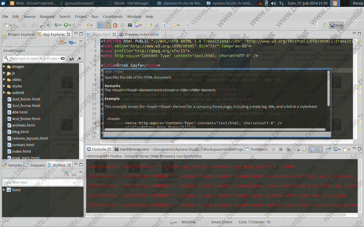Click the volume speaker tray icon
The width and height of the screenshot is (364, 227).
274,3
